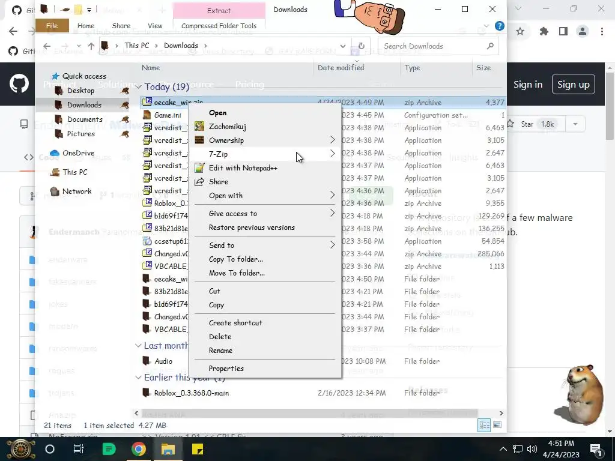615x461 pixels.
Task: Switch to details view layout icon
Action: point(484,425)
